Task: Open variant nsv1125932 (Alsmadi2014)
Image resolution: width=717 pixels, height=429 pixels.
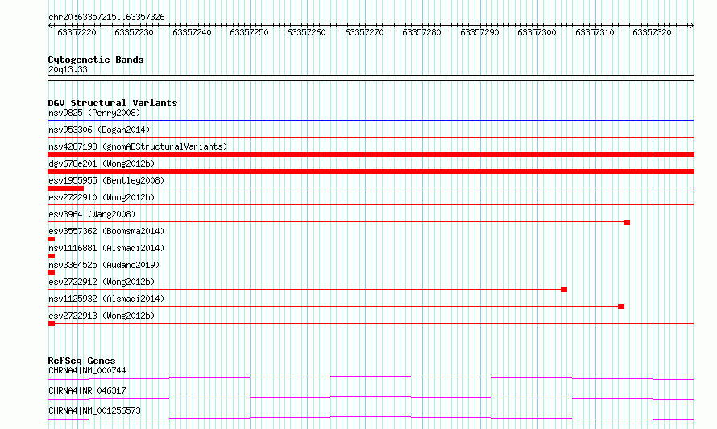Action: [x=106, y=299]
